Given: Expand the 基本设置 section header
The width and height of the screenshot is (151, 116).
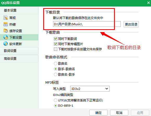Looking at the screenshot, I should [19, 10].
